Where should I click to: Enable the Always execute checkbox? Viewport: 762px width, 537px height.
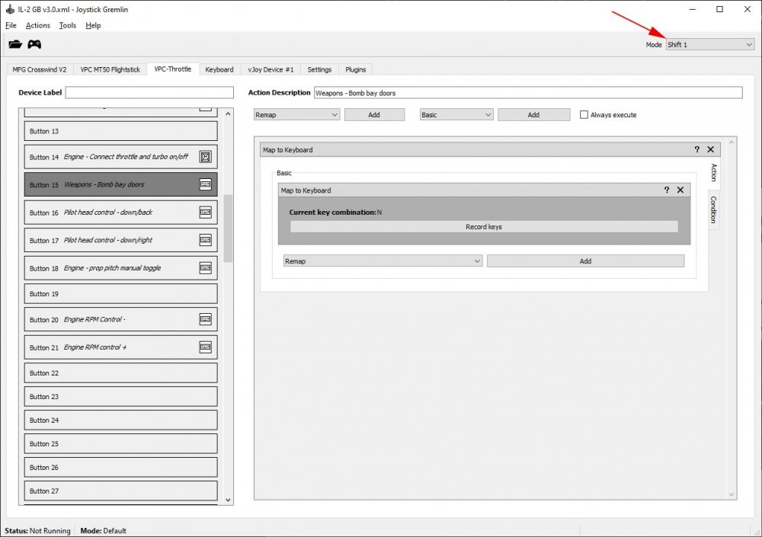click(584, 115)
